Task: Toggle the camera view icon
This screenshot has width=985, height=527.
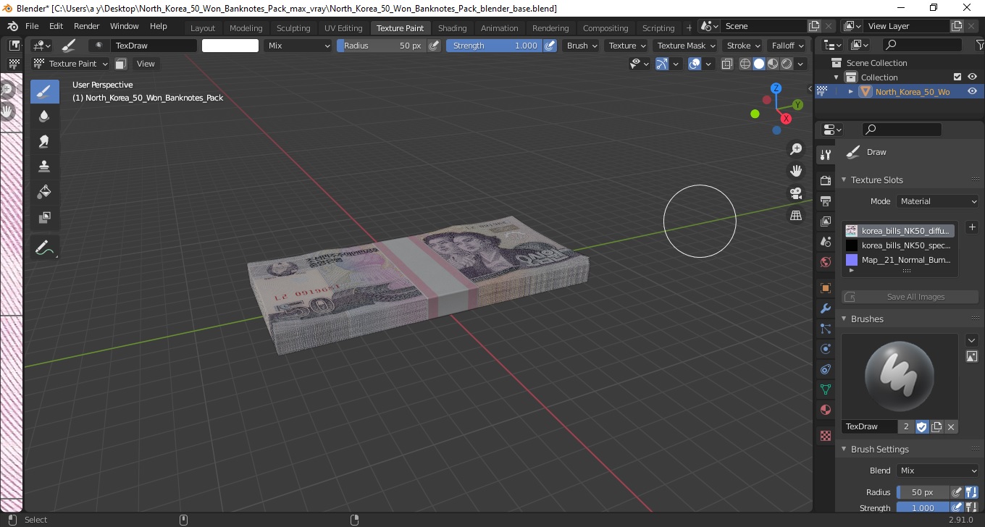Action: point(796,193)
